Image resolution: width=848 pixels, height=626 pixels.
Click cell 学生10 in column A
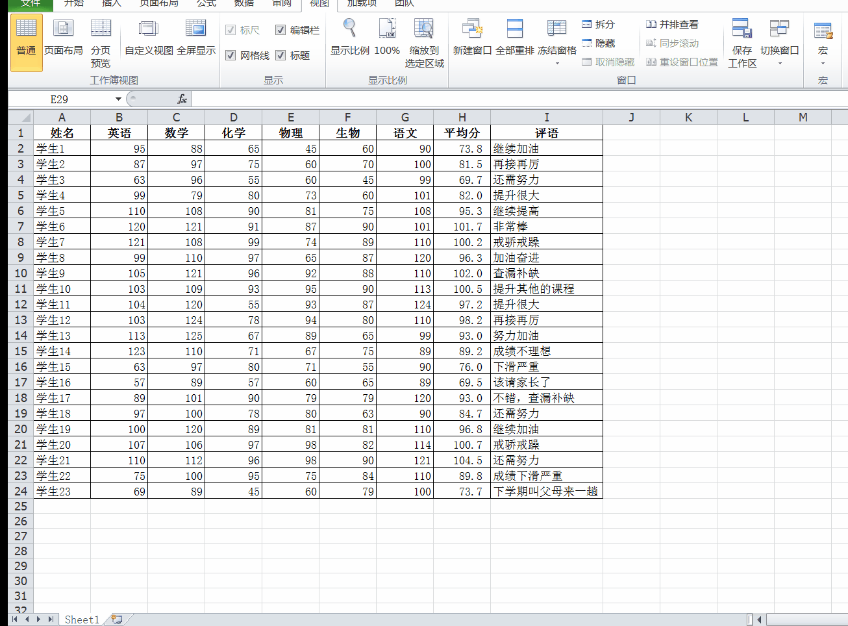pos(62,289)
